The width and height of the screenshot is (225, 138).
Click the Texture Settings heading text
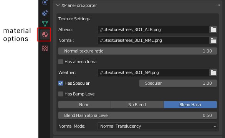pyautogui.click(x=74, y=19)
